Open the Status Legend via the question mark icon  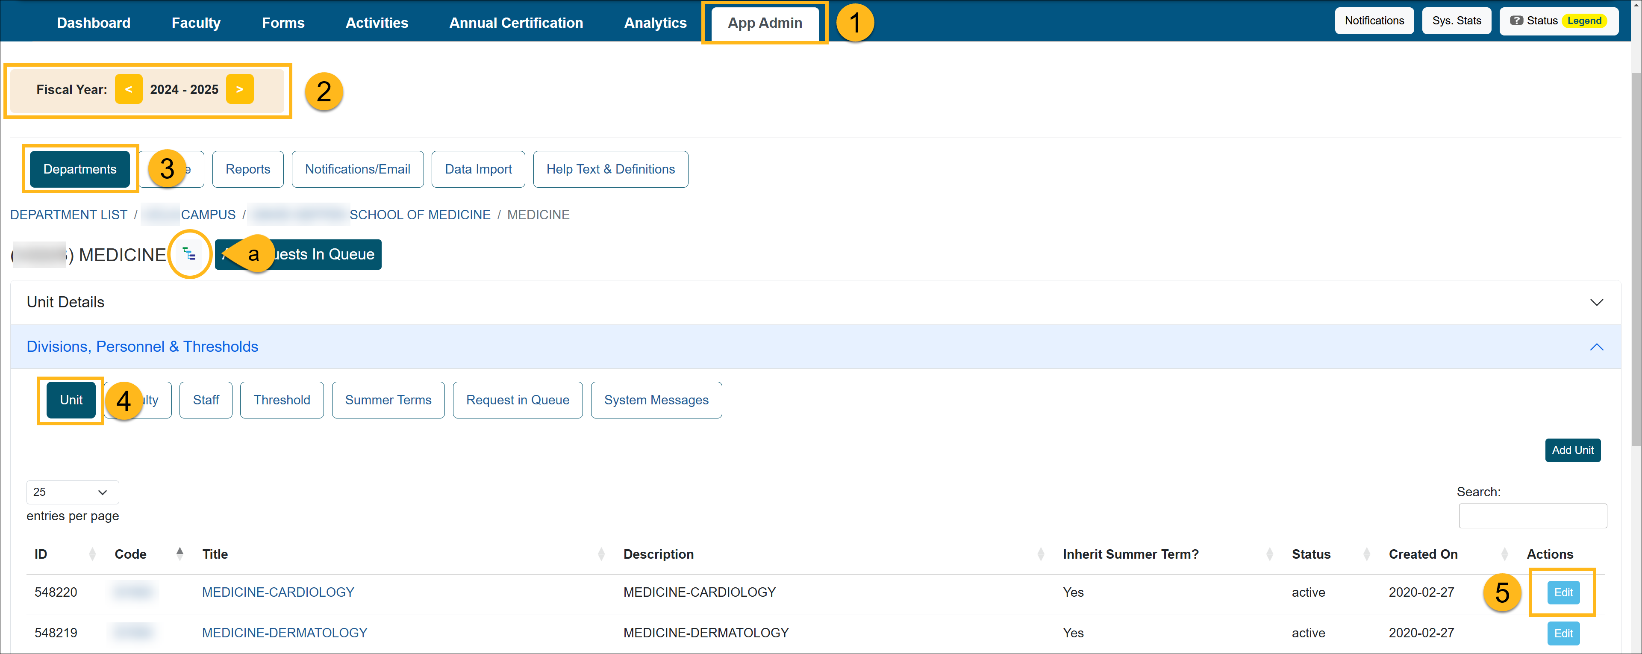pos(1516,21)
